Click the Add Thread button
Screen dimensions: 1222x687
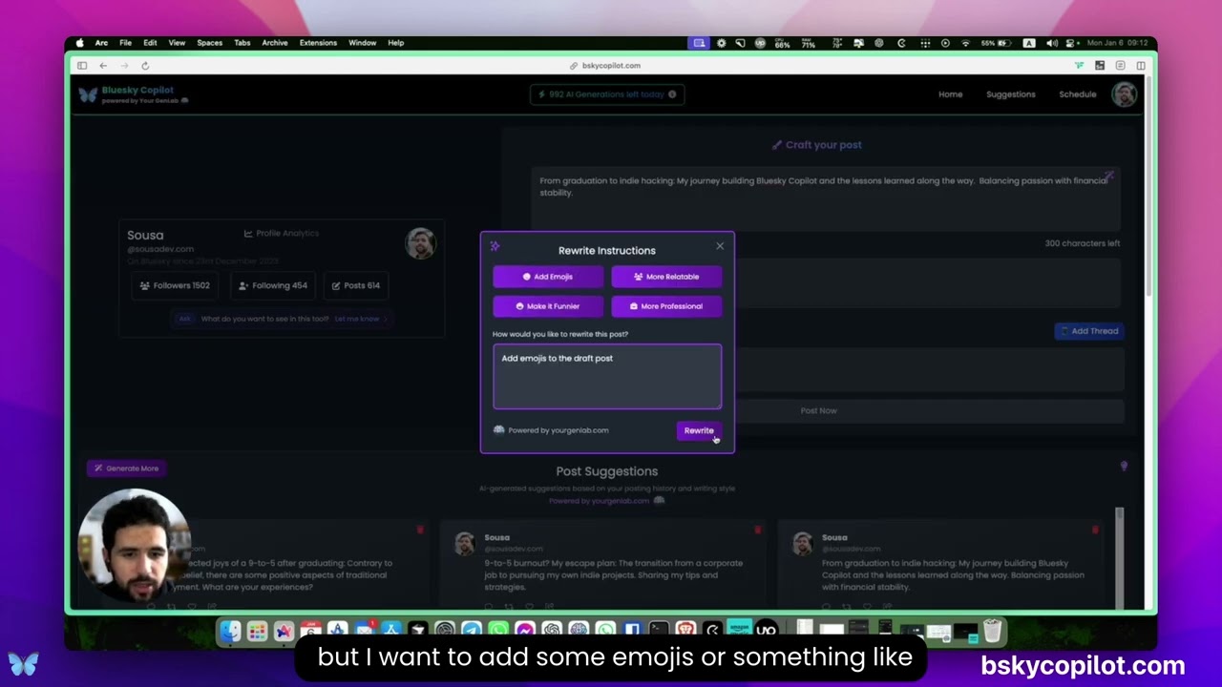point(1089,331)
